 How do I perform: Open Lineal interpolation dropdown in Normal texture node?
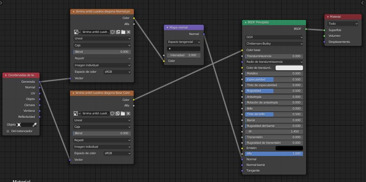(x=102, y=39)
